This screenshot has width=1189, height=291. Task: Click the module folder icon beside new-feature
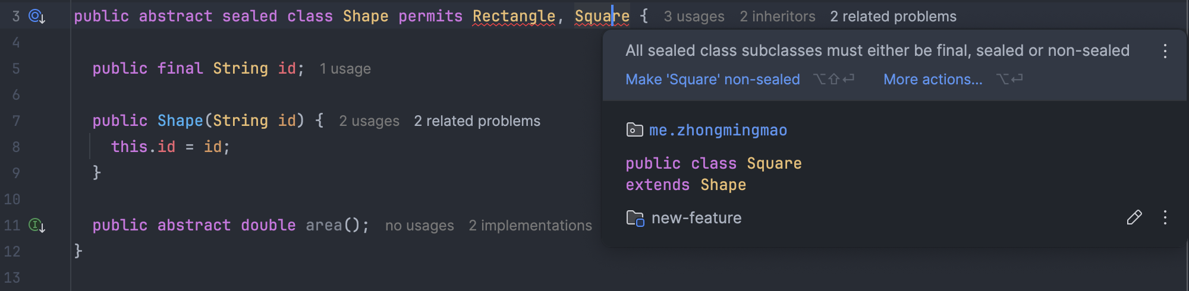point(635,219)
